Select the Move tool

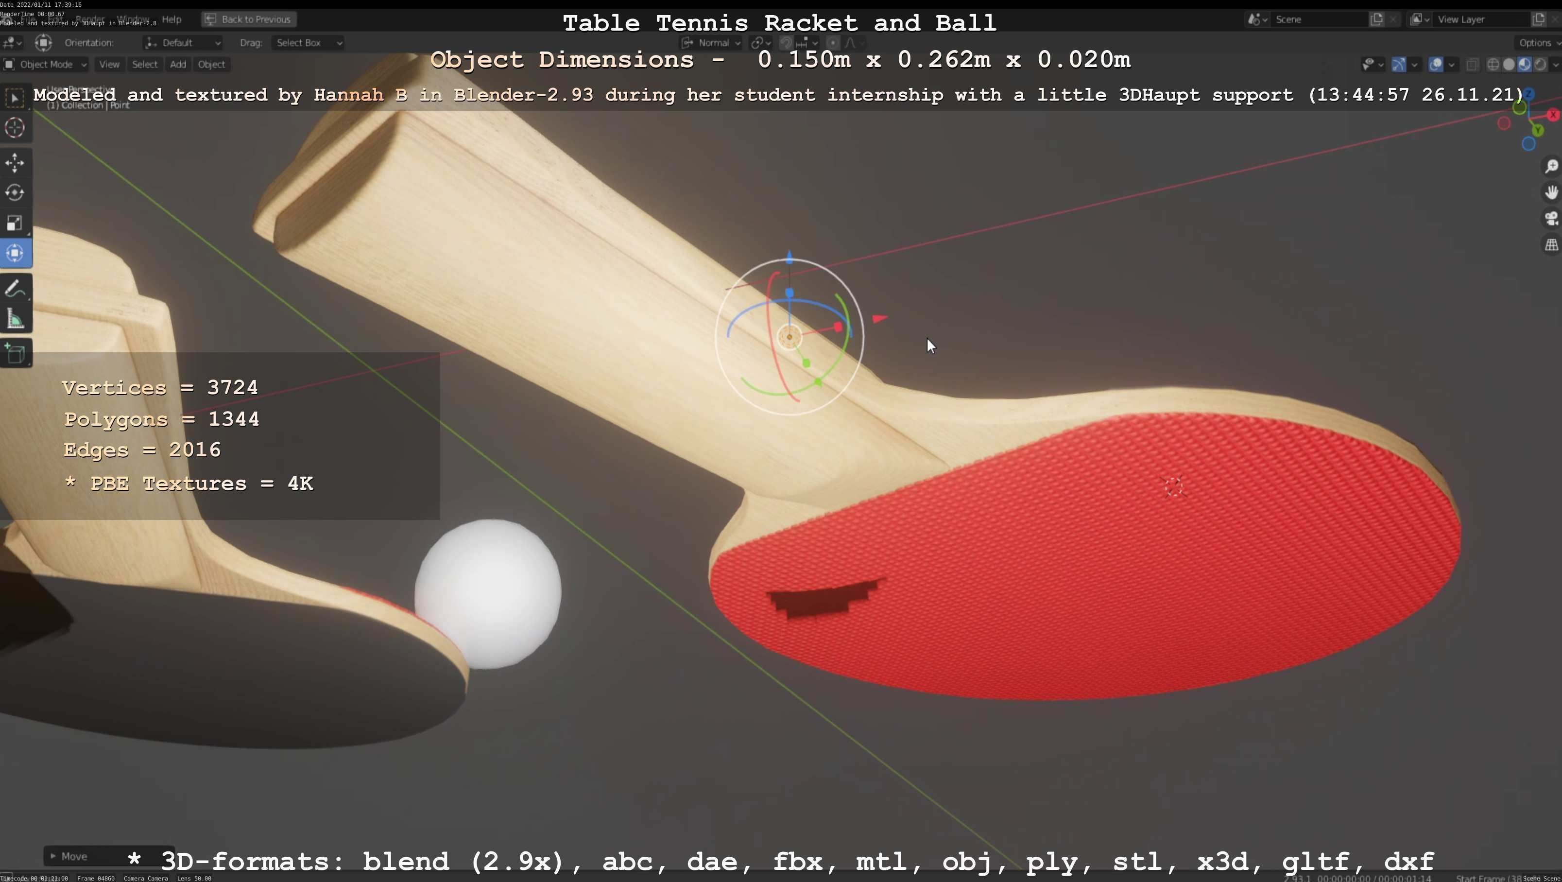click(15, 163)
